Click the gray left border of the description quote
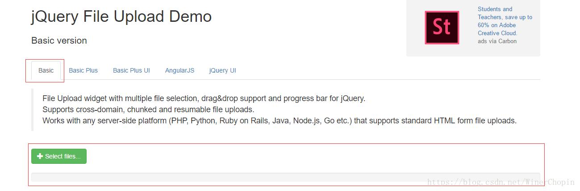Screen dimensions: 580x191 pyautogui.click(x=33, y=110)
